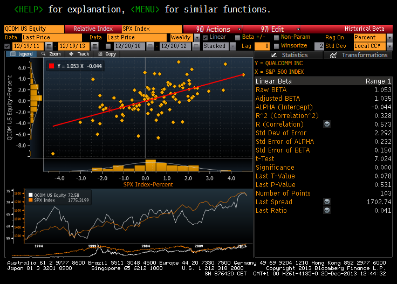This screenshot has height=284, width=397.
Task: Click the 12/20/12 date field
Action: (x=175, y=46)
